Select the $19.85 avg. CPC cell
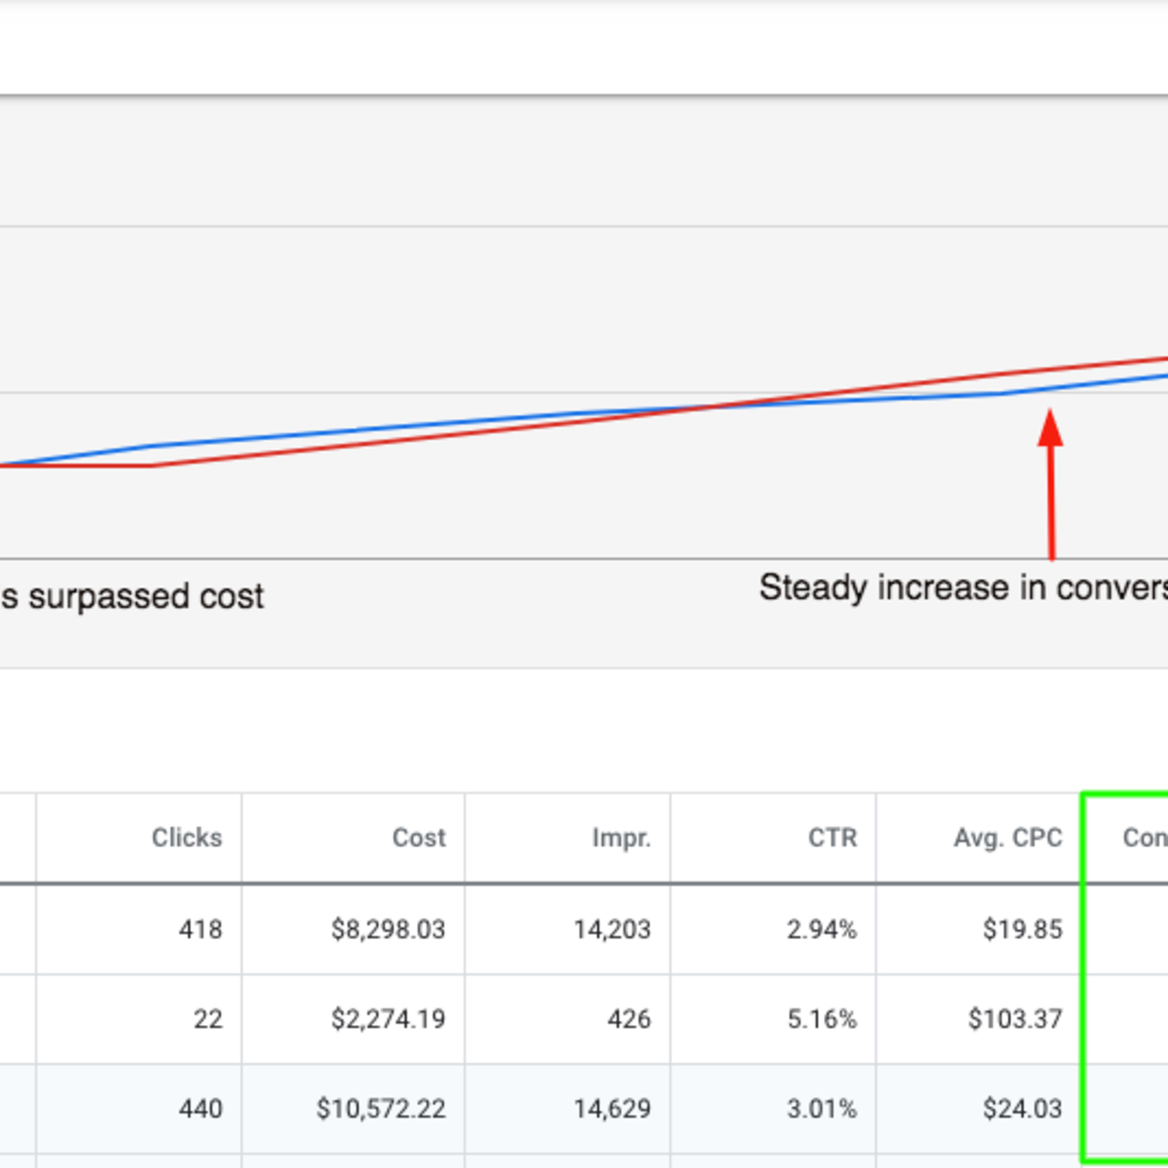 (x=978, y=929)
